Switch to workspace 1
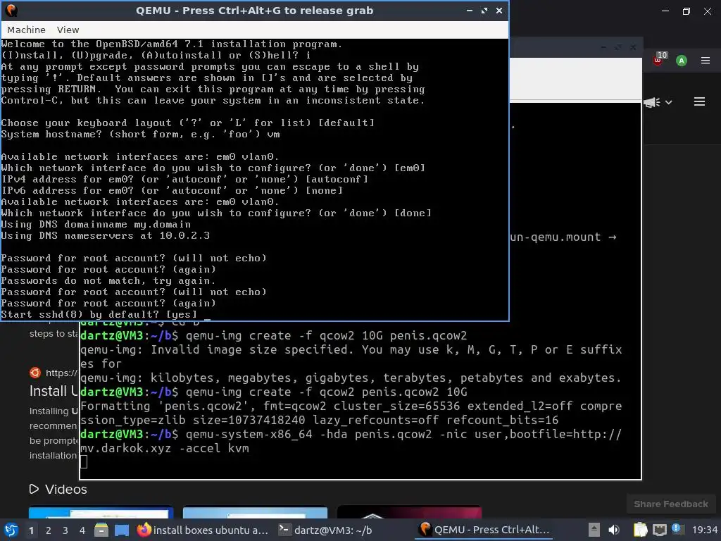 point(31,530)
